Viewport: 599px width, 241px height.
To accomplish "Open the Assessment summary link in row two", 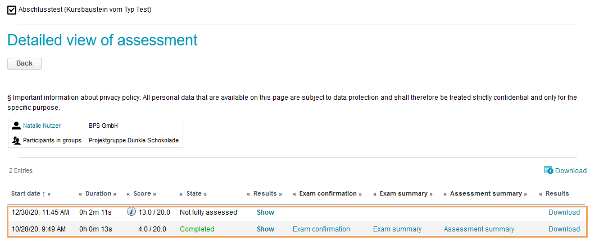I will (479, 229).
